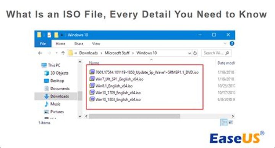Open the address bar history dropdown

coord(189,53)
